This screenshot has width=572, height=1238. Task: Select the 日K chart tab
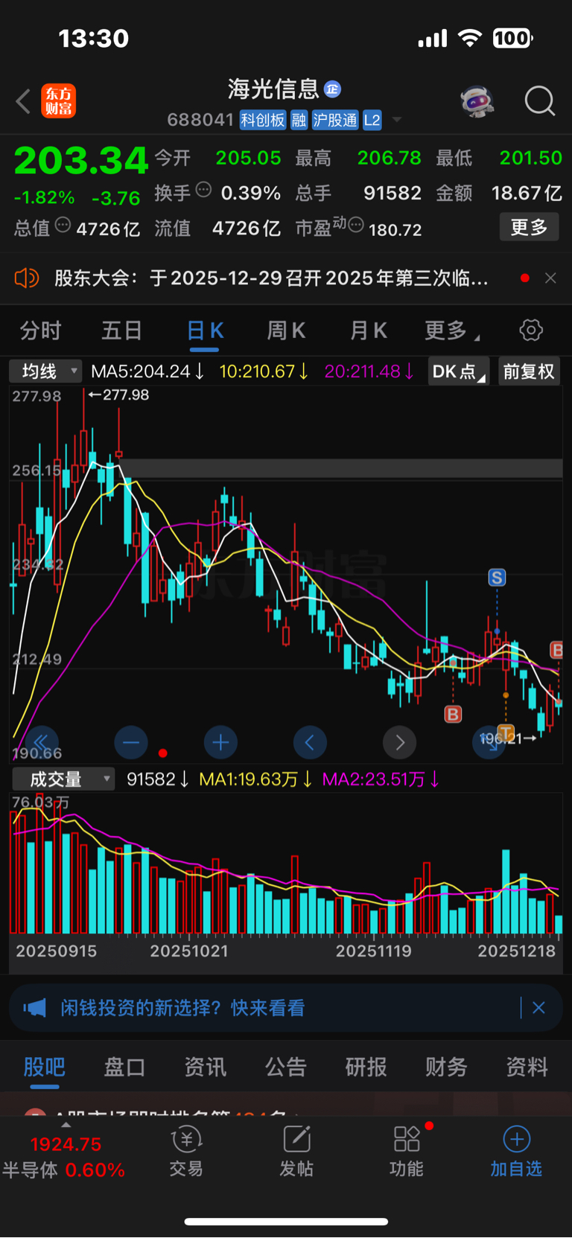coord(205,331)
